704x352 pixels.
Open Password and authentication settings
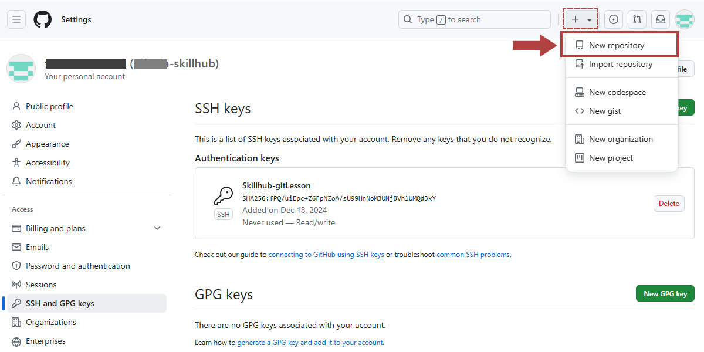(x=87, y=266)
